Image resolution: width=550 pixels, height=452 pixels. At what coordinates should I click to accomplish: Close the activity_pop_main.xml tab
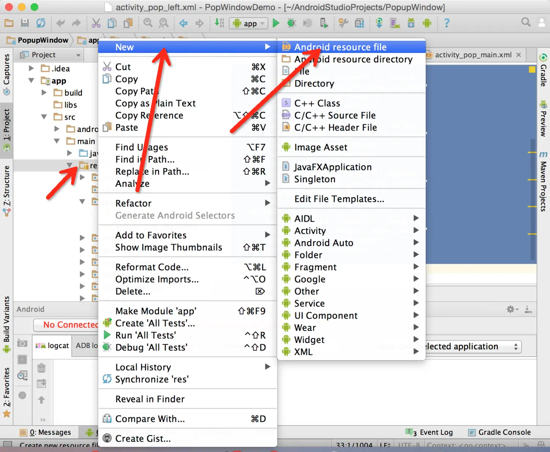(x=518, y=55)
